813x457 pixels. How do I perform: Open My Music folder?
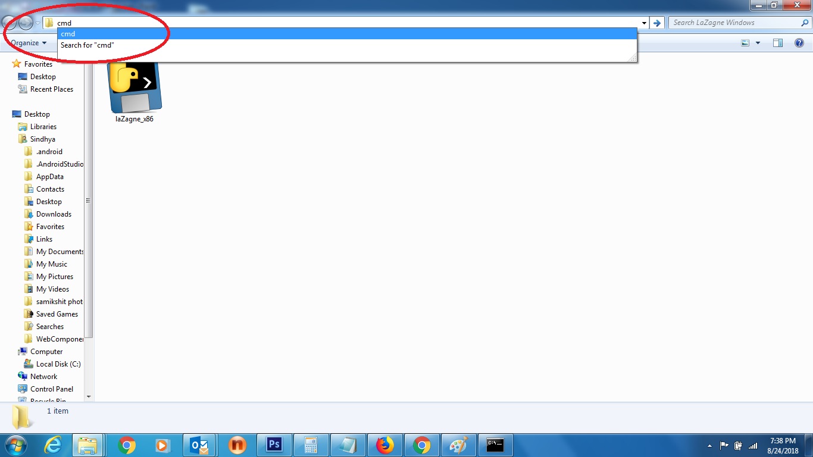[51, 264]
